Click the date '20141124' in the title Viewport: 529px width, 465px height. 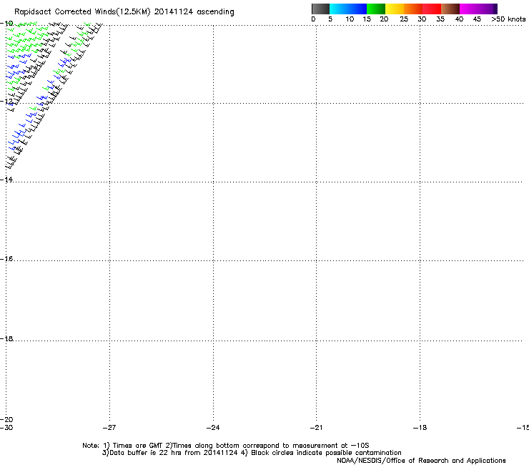[174, 11]
